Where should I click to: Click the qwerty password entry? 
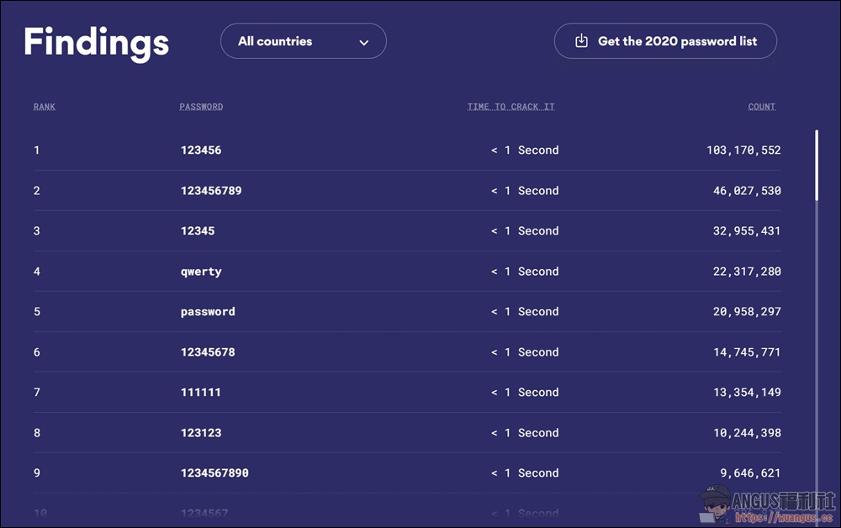[201, 272]
